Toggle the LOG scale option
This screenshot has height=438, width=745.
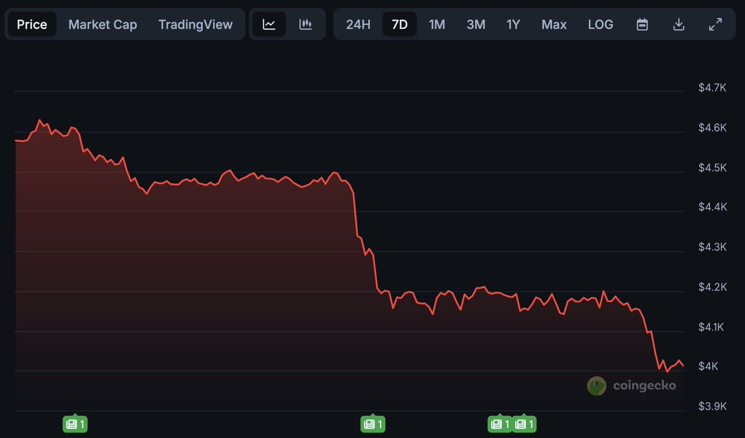[x=600, y=24]
